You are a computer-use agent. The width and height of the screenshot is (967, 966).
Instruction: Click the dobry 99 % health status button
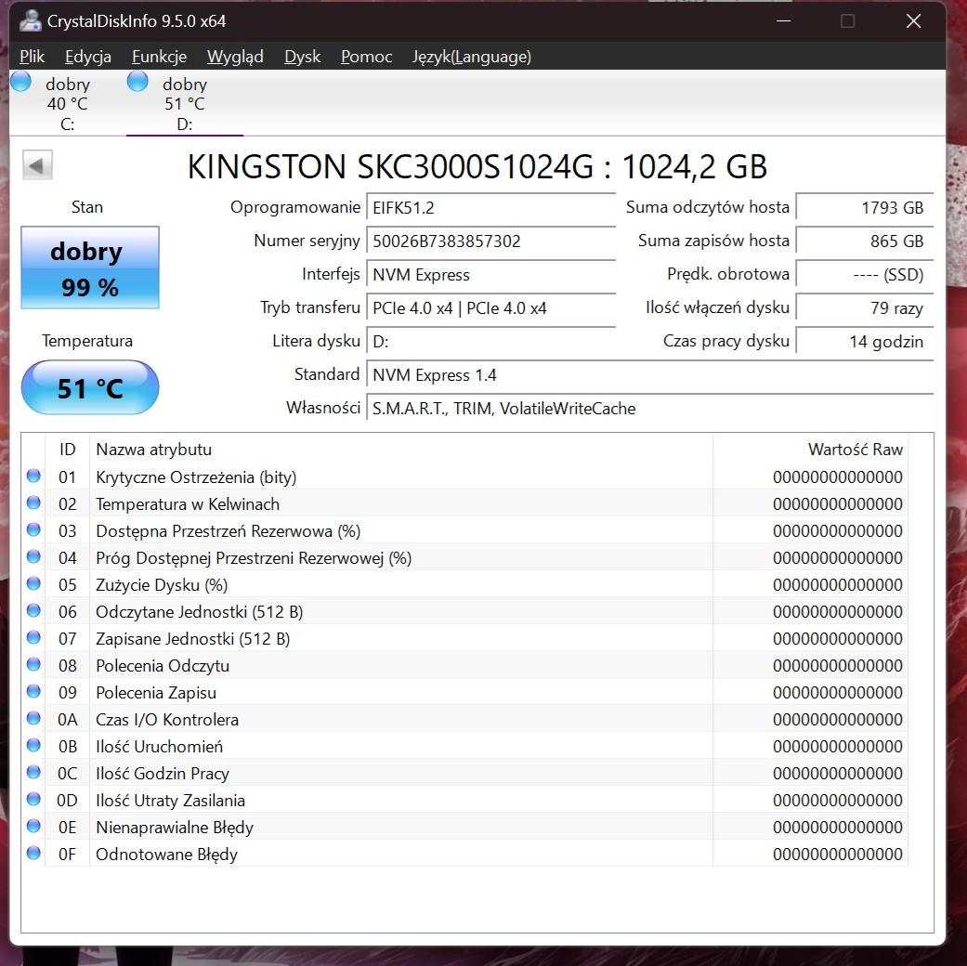point(90,268)
